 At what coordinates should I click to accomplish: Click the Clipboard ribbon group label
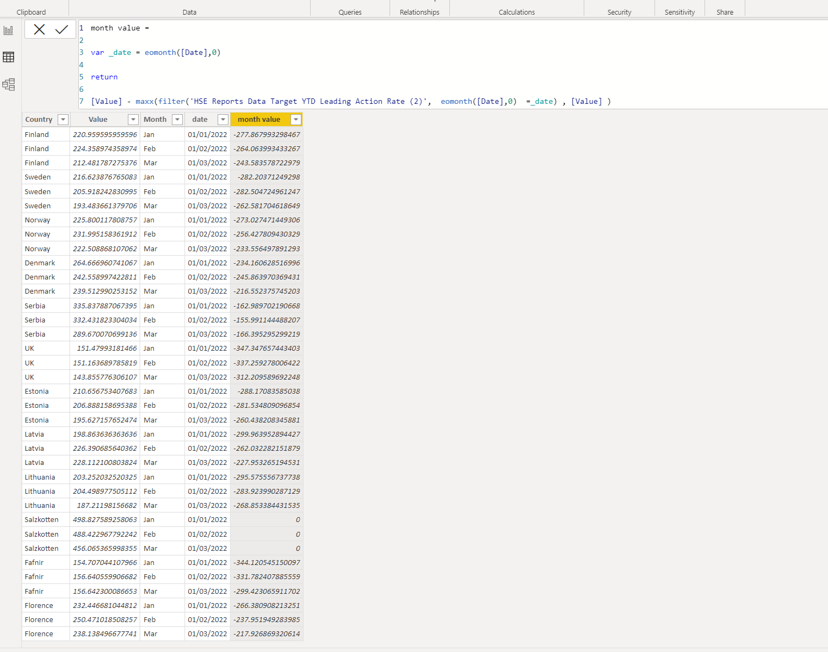(x=31, y=12)
